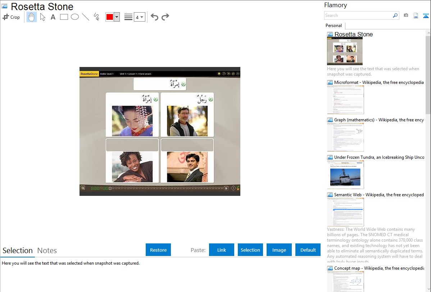Screen dimensions: 431x292
Task: Choose the text annotation tool
Action: [x=53, y=17]
